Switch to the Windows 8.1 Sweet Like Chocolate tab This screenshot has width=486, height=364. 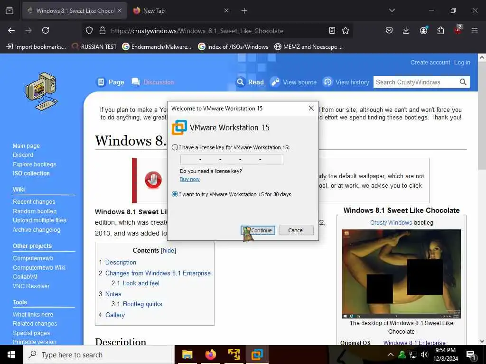(75, 11)
